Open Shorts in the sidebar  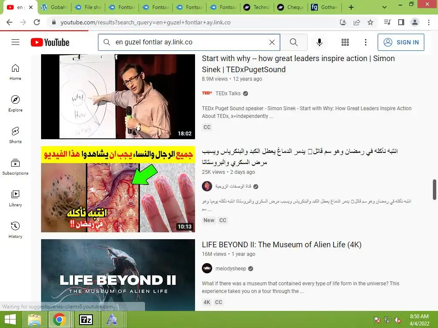[x=15, y=135]
